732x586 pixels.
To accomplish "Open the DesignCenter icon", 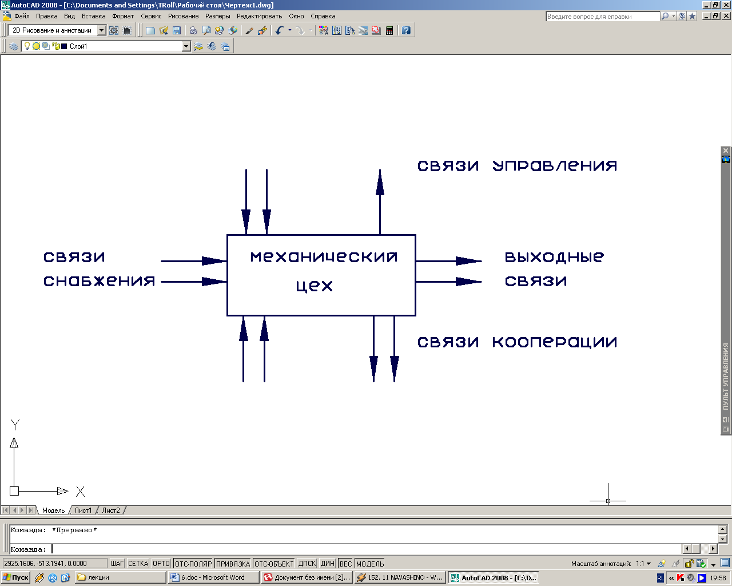I will pyautogui.click(x=337, y=30).
